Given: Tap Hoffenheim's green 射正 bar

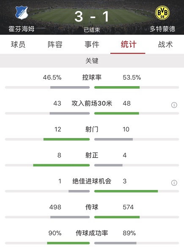Looking at the screenshot, I should [x=61, y=165].
